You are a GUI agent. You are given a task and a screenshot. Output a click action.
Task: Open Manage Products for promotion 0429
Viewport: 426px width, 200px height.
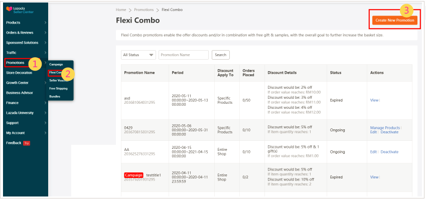[385, 128]
